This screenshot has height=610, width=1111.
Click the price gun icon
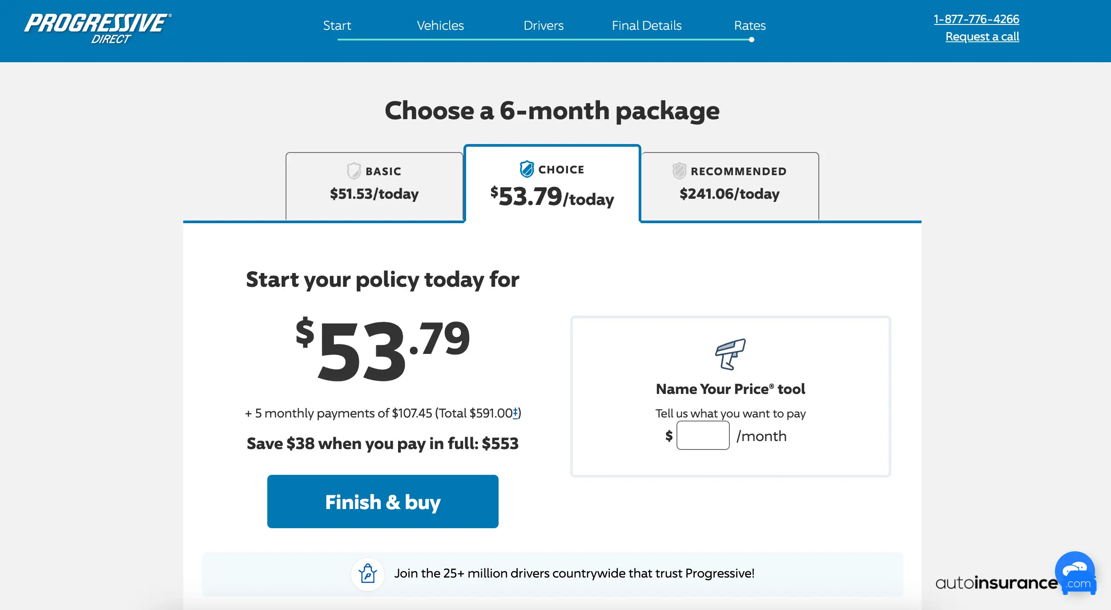point(730,354)
